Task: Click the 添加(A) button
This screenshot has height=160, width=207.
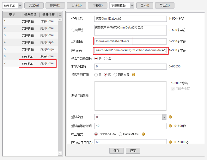Action: click(34, 6)
